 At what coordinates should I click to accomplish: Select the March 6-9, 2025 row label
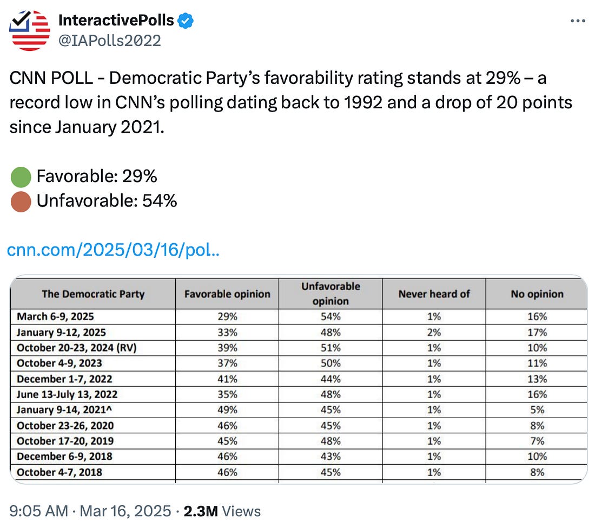point(59,316)
